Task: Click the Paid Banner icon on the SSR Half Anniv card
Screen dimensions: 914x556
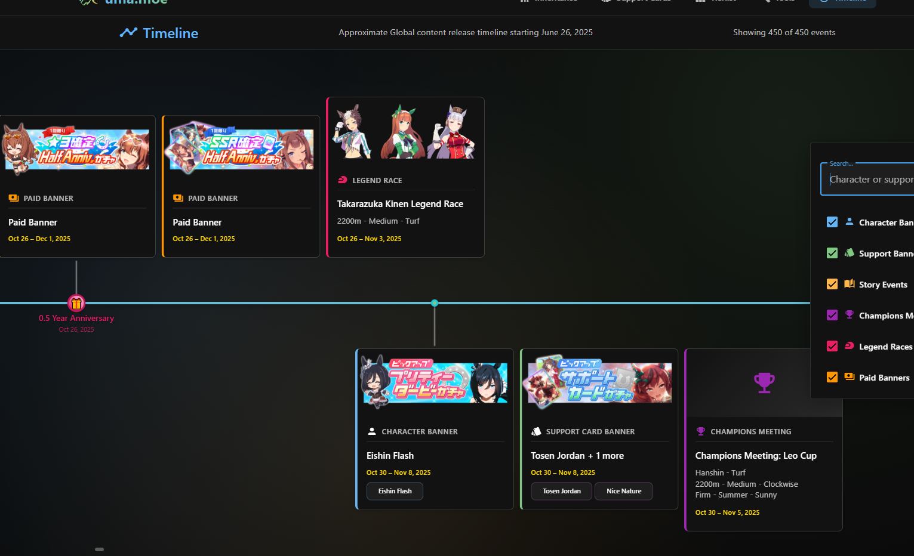Action: point(178,198)
